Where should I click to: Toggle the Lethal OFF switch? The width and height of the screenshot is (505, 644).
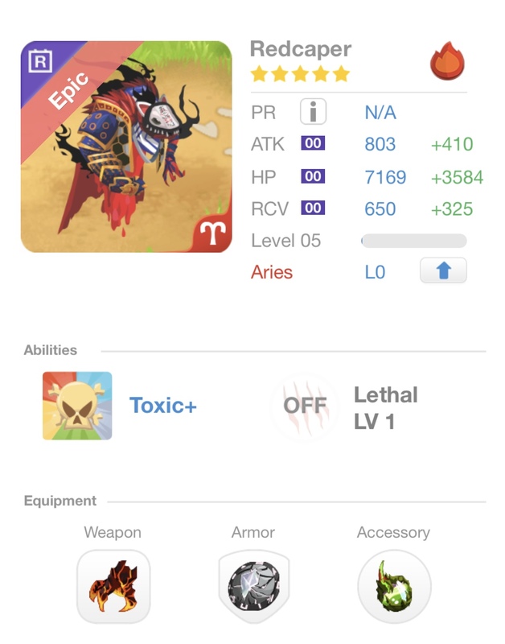(x=305, y=406)
